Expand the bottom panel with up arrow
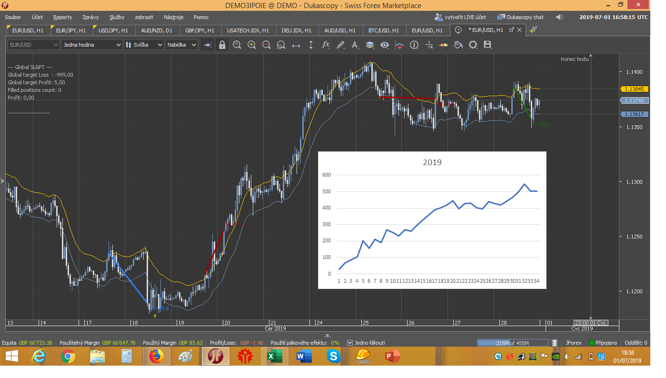The height and width of the screenshot is (378, 666). pos(327,335)
